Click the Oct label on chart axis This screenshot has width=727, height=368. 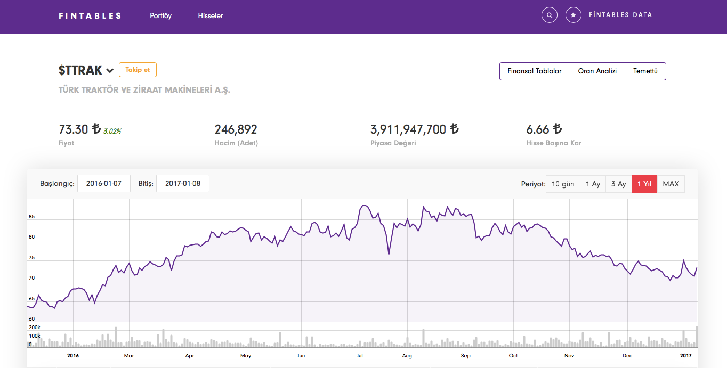tap(513, 355)
